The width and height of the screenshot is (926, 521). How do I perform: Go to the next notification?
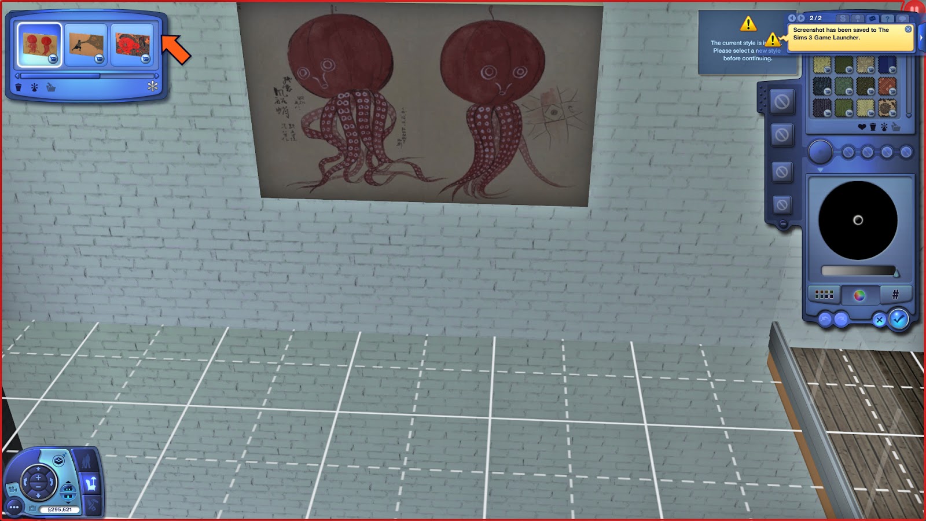801,19
